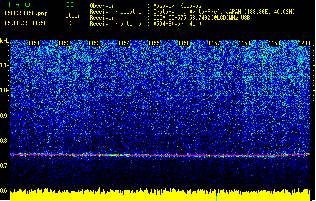The width and height of the screenshot is (316, 201).
Task: Select the filename 0506291150.png
Action: coord(26,14)
